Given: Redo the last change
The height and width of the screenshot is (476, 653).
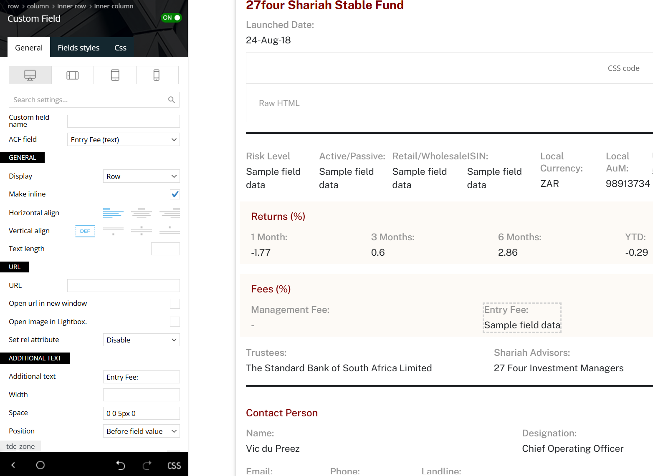Looking at the screenshot, I should coord(147,465).
